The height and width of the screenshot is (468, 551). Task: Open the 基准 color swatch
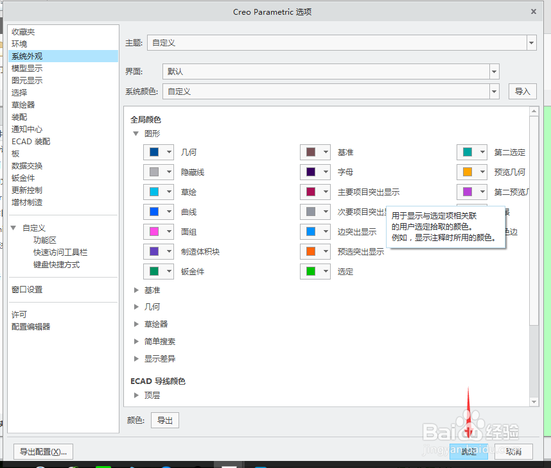click(315, 152)
